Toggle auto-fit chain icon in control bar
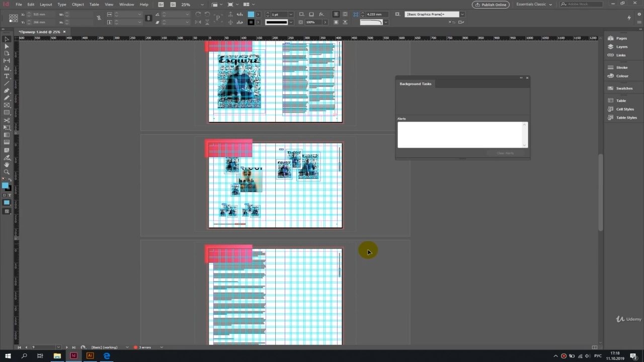The image size is (644, 362). coord(356,15)
